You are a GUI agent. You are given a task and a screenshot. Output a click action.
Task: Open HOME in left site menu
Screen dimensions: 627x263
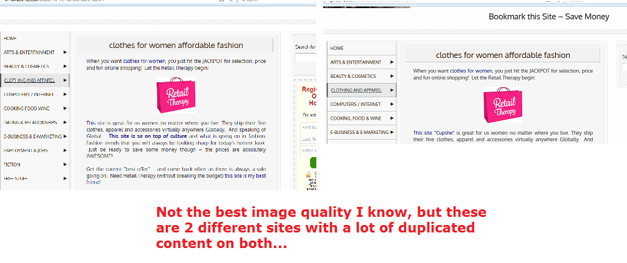tap(11, 39)
